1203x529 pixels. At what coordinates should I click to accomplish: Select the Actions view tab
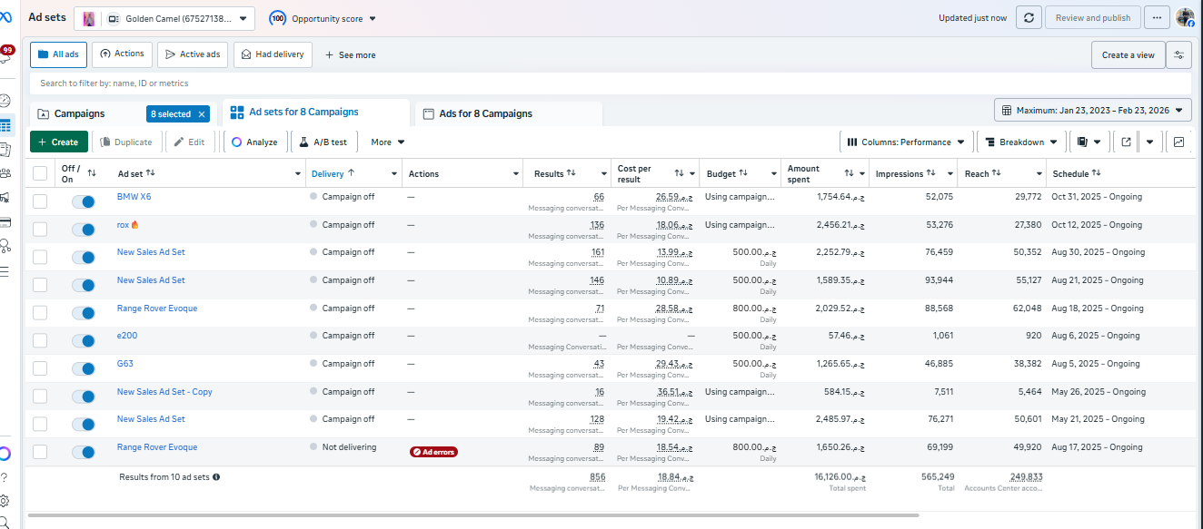point(122,54)
